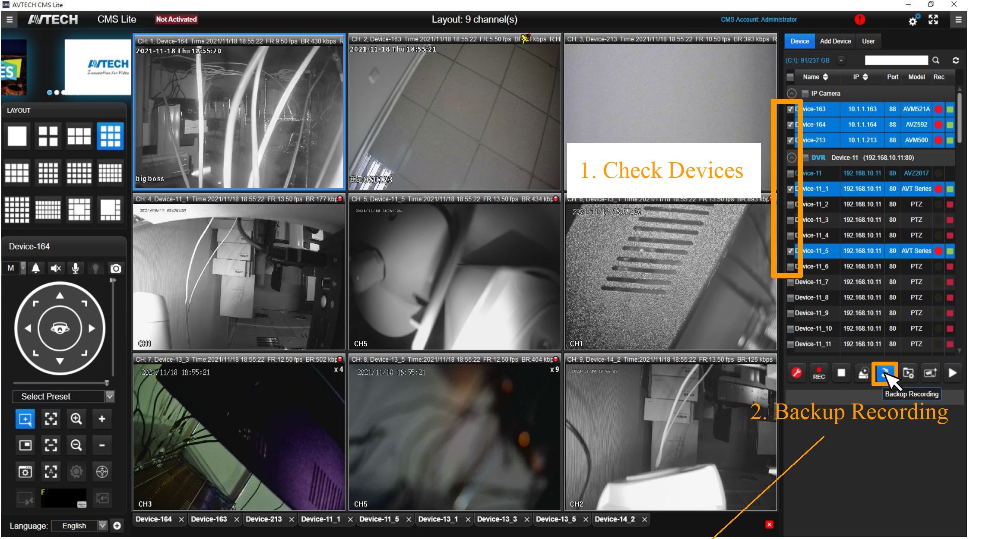Check the Device-11_7 checkbox

(790, 282)
